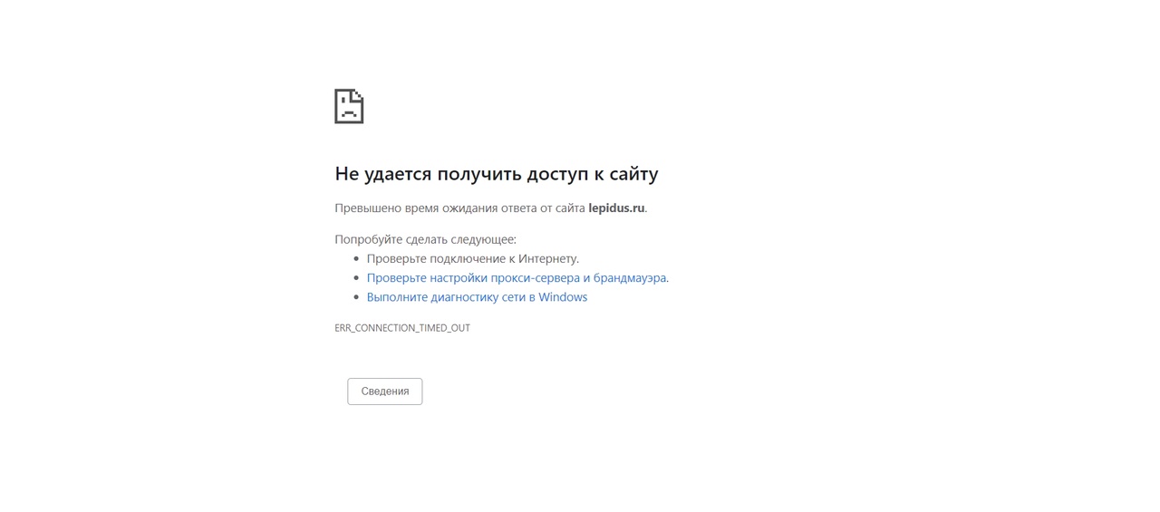Image resolution: width=1160 pixels, height=512 pixels.
Task: Click the heading Не удается получить доступ к сайту
Action: tap(497, 173)
